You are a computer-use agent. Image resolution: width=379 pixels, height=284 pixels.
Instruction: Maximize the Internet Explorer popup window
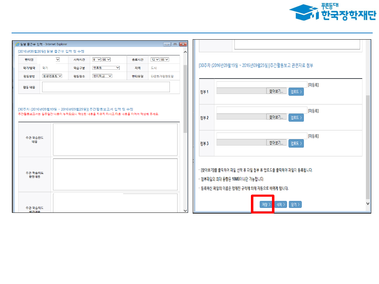coord(175,44)
